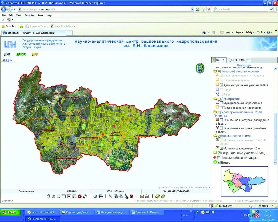Select the pan hand tool
This screenshot has height=222, width=278.
coord(48,196)
